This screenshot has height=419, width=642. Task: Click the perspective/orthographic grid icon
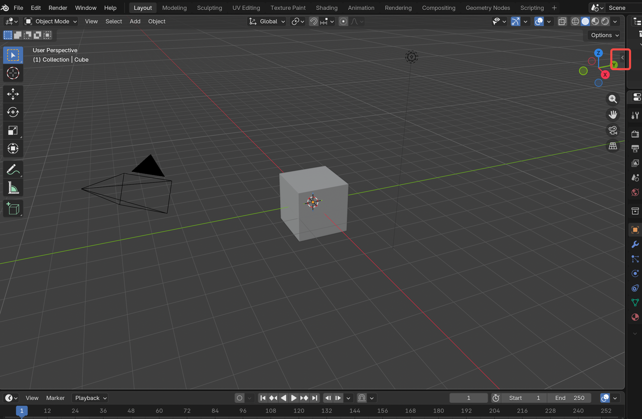[x=612, y=146]
